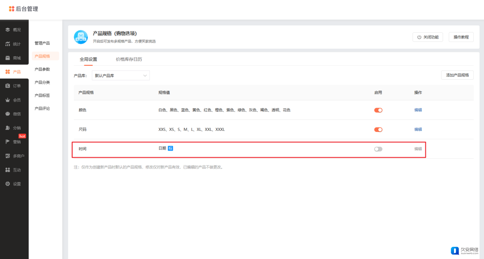Click 关闭功能 power button

point(428,37)
